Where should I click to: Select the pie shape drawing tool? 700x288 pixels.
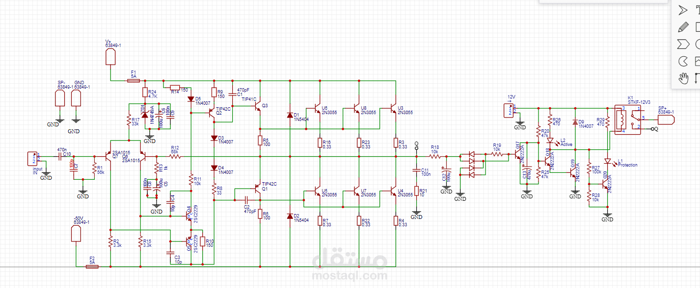click(683, 61)
